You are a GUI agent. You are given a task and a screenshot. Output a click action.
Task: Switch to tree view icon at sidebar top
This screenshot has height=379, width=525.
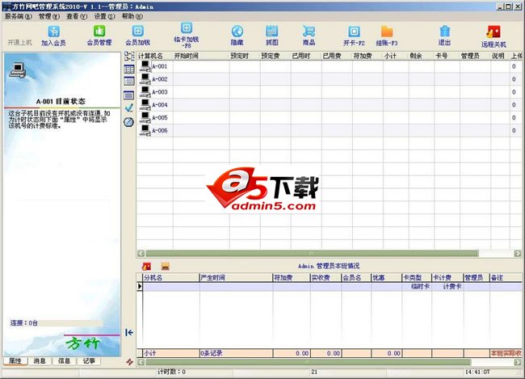tap(129, 56)
